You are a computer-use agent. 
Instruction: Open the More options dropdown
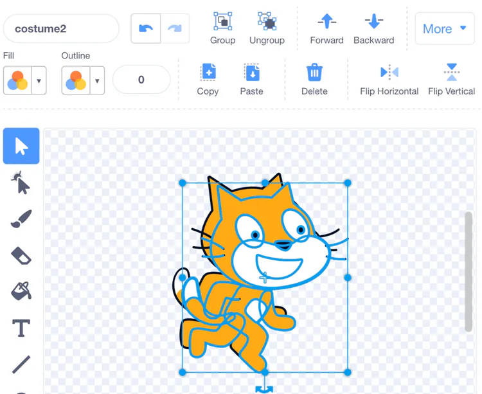coord(445,29)
